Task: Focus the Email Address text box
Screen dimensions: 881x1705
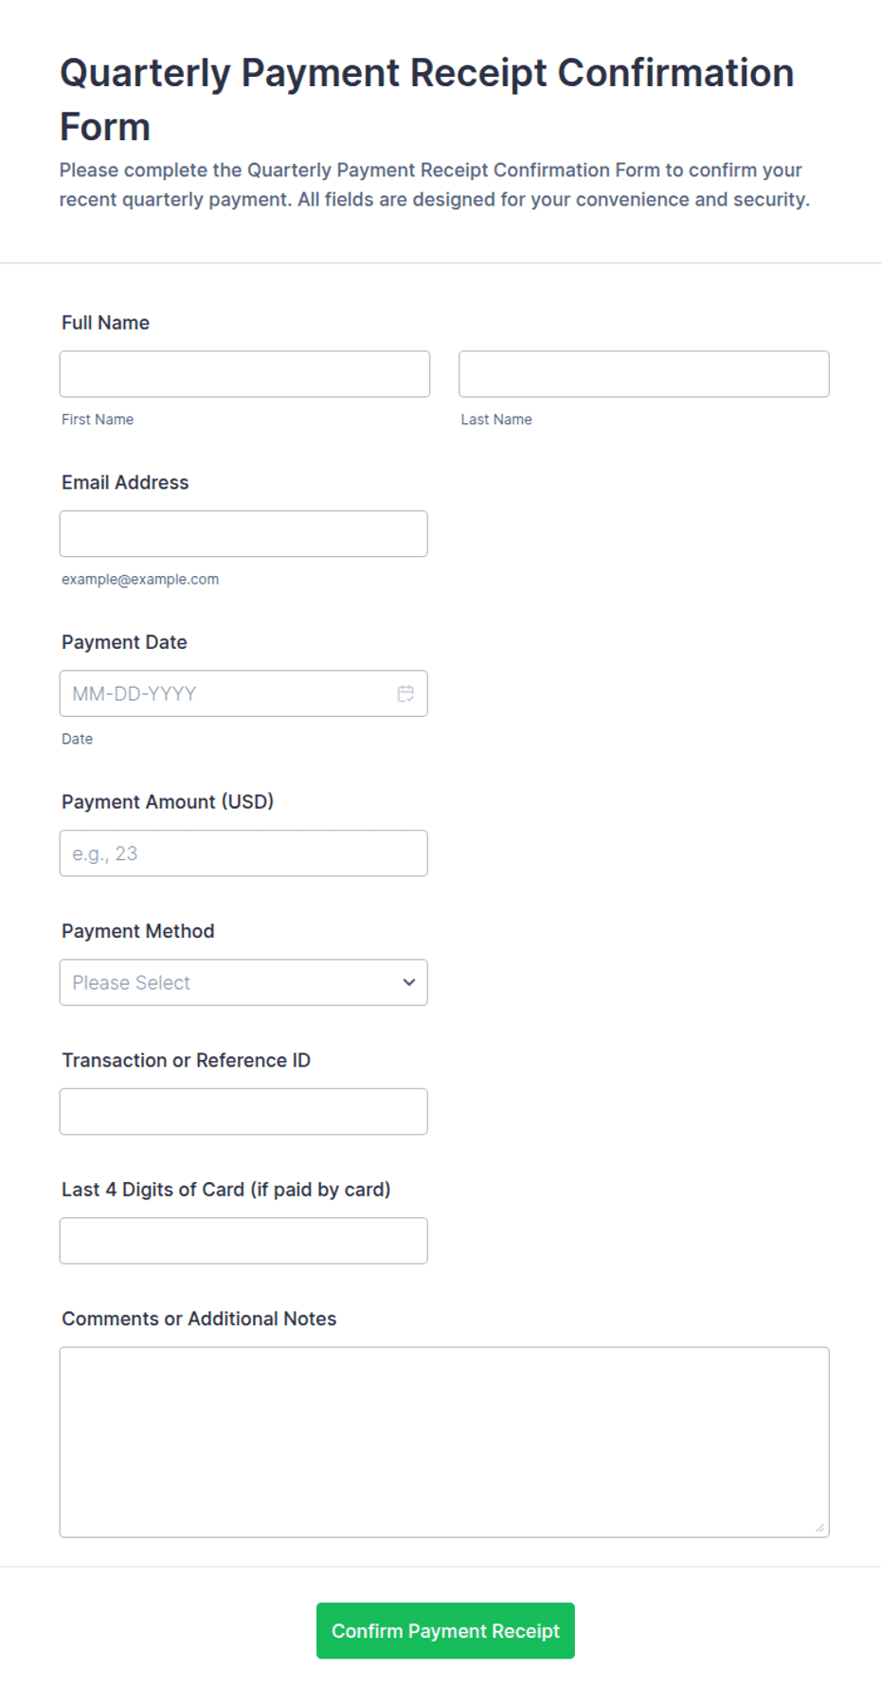Action: click(243, 534)
